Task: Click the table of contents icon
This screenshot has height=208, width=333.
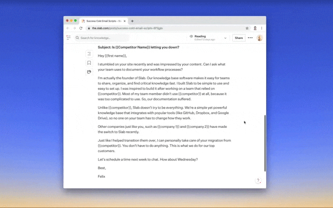Action: pos(89,54)
